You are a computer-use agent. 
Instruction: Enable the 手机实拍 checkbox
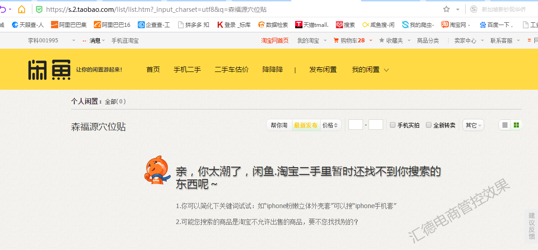(393, 125)
